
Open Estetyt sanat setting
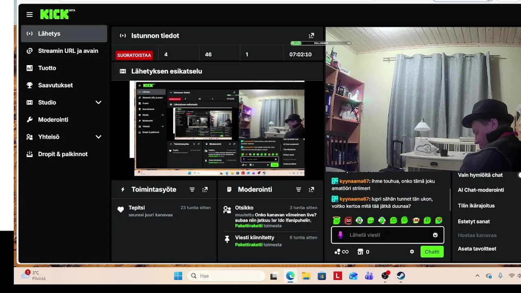tap(474, 221)
